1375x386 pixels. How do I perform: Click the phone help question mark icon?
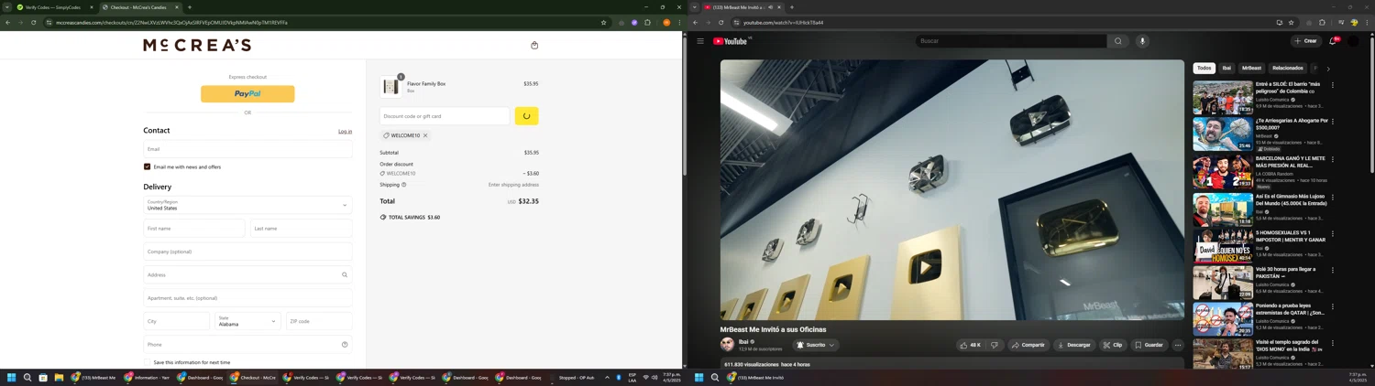click(x=345, y=345)
